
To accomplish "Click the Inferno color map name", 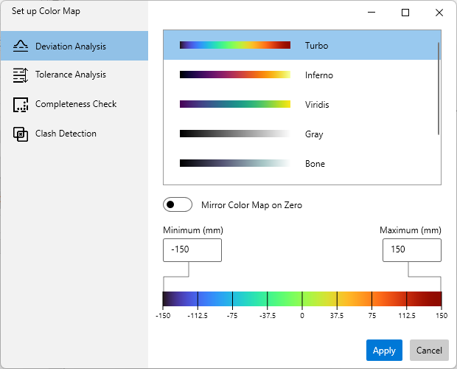I will click(x=319, y=75).
